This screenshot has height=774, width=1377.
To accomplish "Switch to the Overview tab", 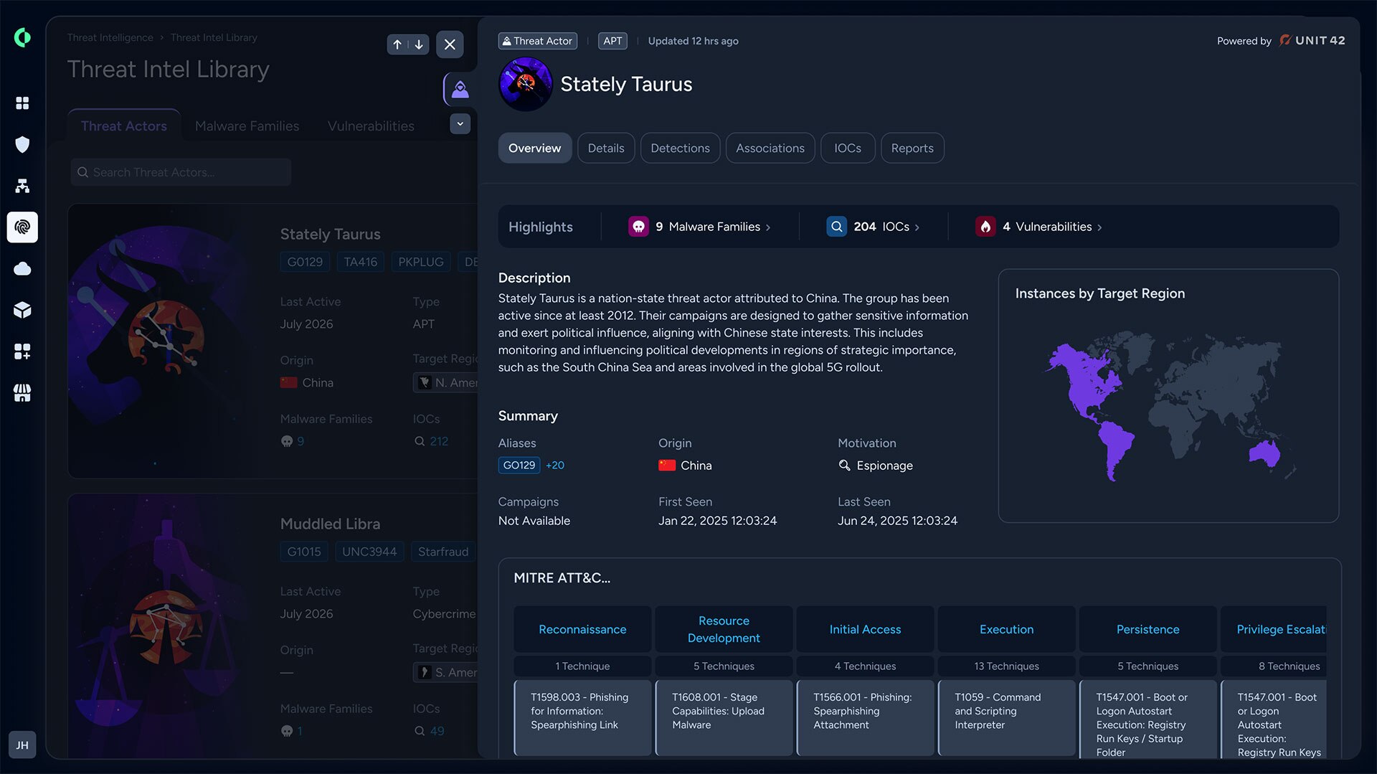I will [535, 148].
